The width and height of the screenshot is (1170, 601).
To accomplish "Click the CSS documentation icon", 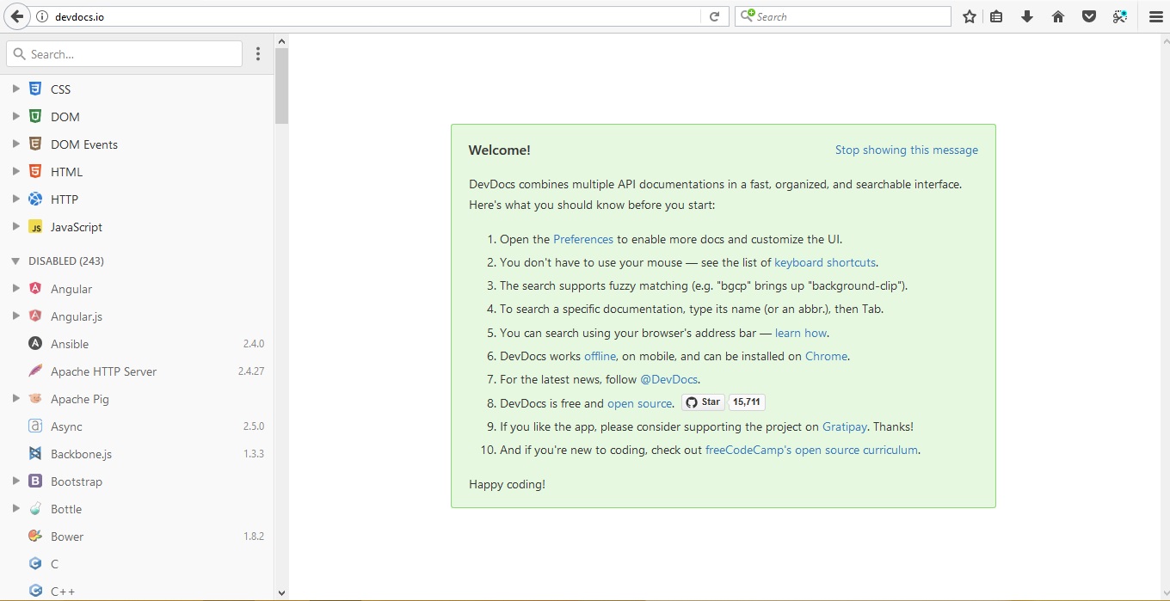I will pyautogui.click(x=35, y=89).
